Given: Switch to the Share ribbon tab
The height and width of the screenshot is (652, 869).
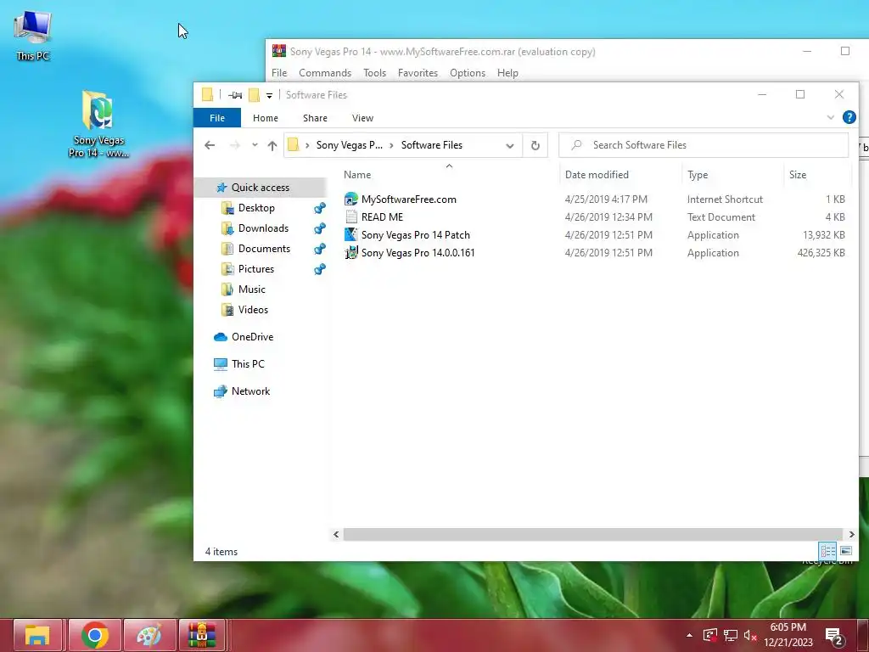Looking at the screenshot, I should pyautogui.click(x=315, y=117).
